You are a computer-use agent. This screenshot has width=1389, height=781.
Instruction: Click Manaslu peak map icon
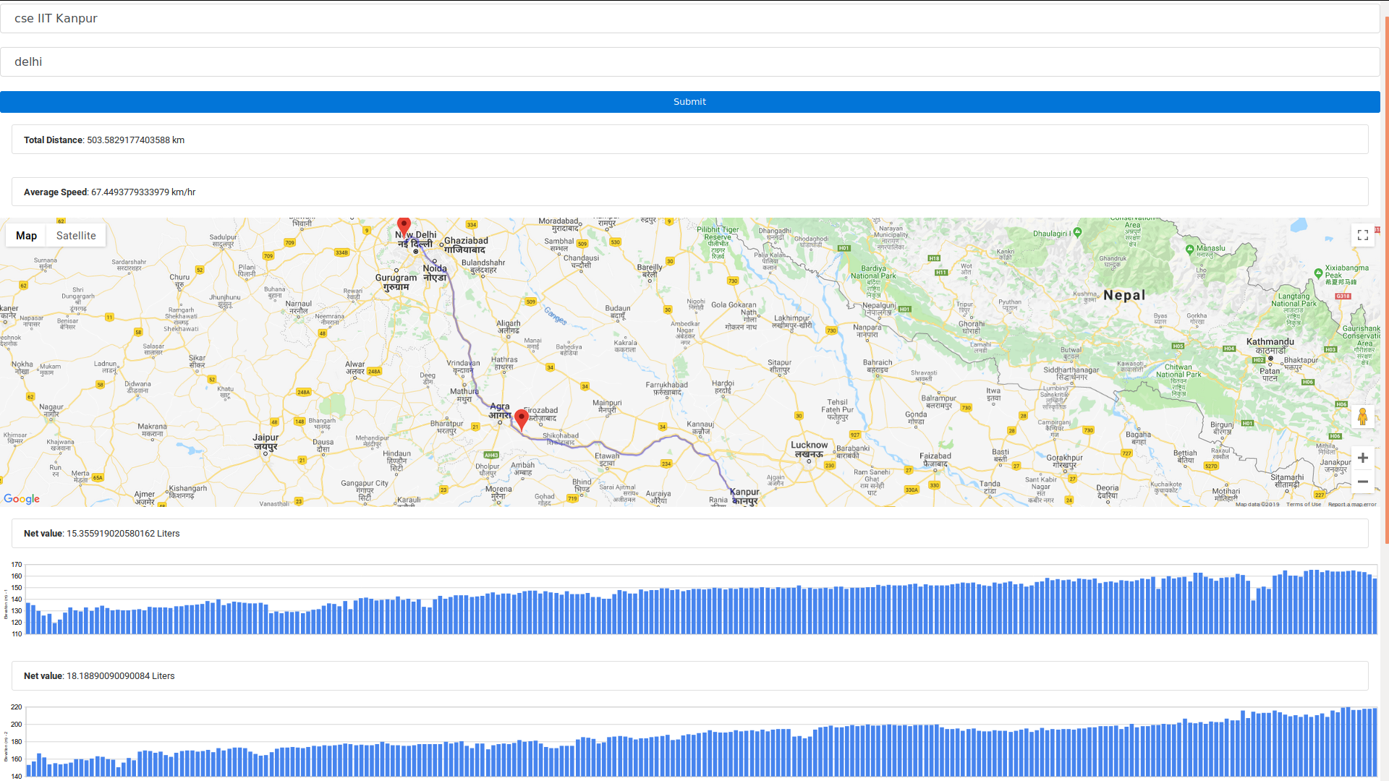coord(1190,249)
